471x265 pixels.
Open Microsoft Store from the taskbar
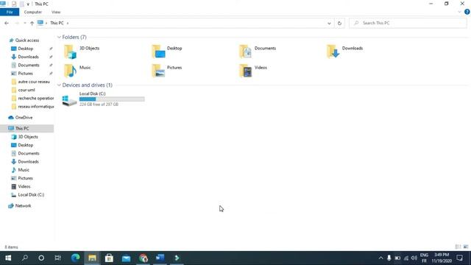coord(109,258)
